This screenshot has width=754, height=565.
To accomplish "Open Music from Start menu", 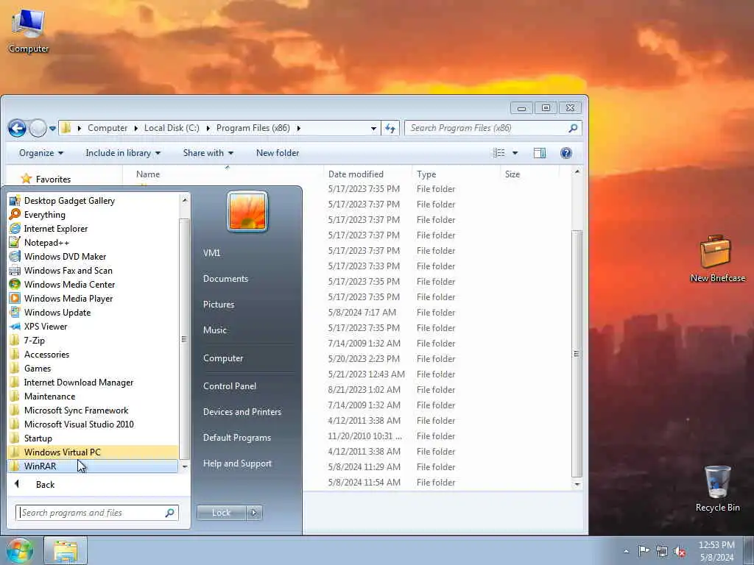I will pyautogui.click(x=214, y=330).
